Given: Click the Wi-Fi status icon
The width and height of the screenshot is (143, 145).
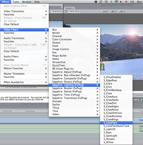Looking at the screenshot, I should click(x=116, y=2).
